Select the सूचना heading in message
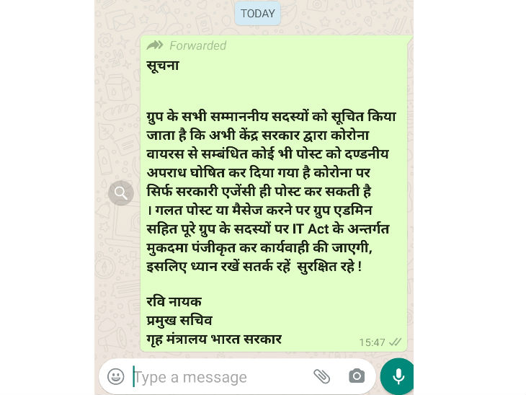The width and height of the screenshot is (526, 395). [163, 65]
